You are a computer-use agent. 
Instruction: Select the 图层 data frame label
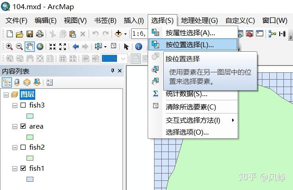click(x=27, y=94)
